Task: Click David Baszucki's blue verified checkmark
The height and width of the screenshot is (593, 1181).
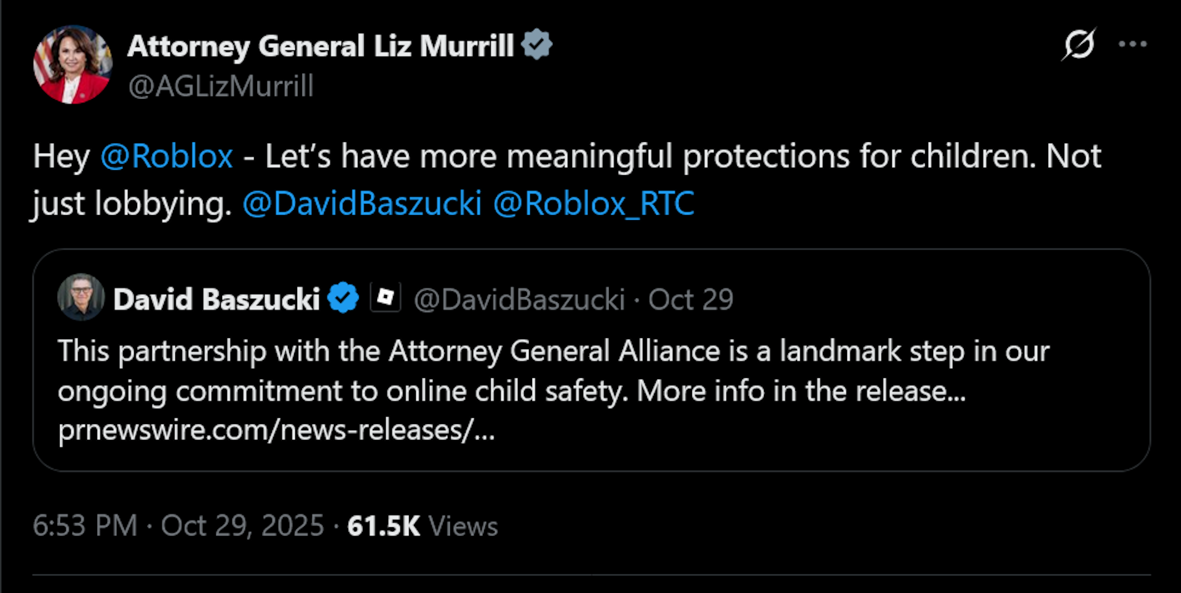Action: tap(343, 297)
